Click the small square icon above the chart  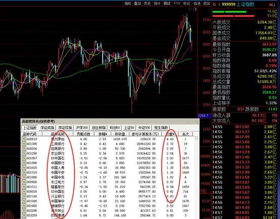click(195, 9)
